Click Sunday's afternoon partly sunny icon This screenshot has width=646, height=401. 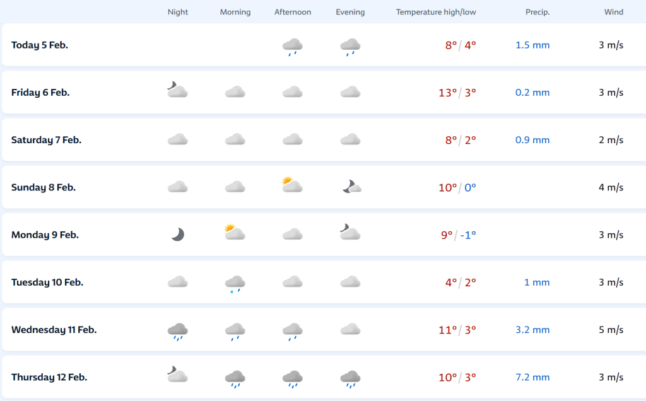coord(292,185)
